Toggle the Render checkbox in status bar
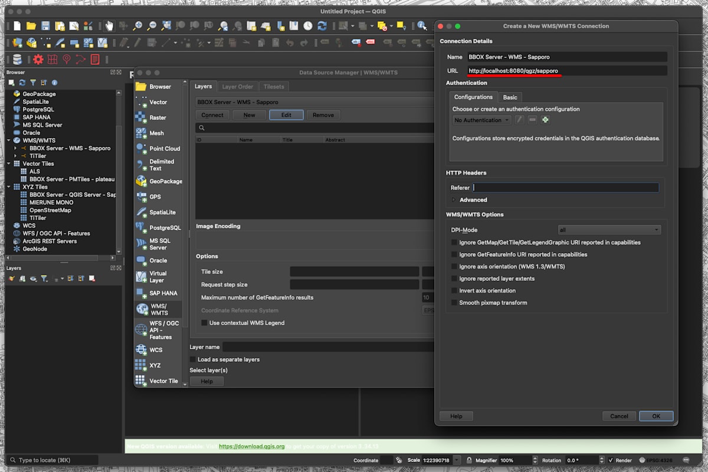 pyautogui.click(x=611, y=460)
